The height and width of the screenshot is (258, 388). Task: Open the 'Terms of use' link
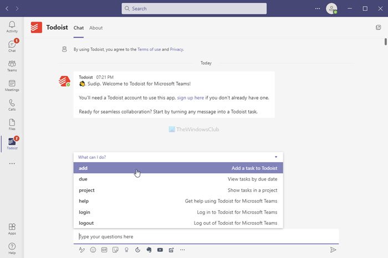149,49
